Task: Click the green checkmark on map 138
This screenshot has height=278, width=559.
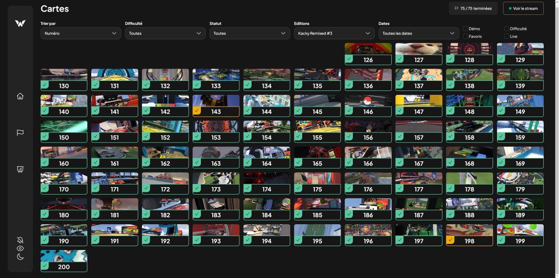Action: [x=450, y=85]
